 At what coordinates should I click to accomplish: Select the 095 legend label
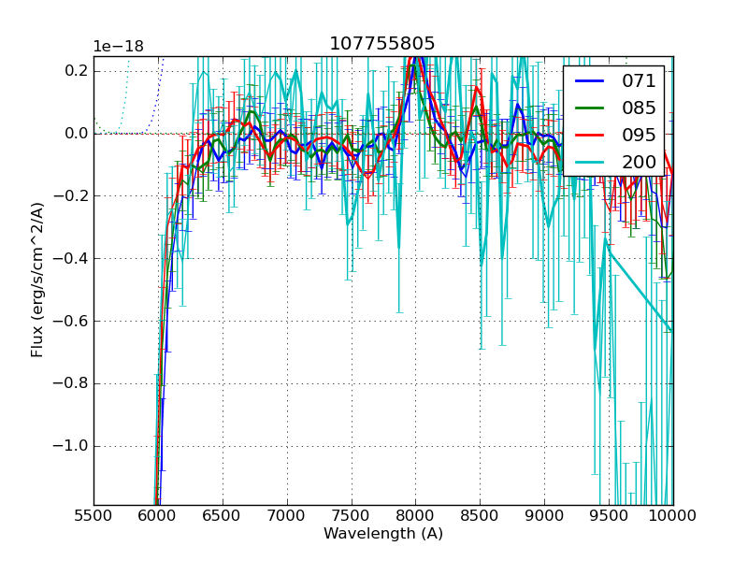coord(639,135)
